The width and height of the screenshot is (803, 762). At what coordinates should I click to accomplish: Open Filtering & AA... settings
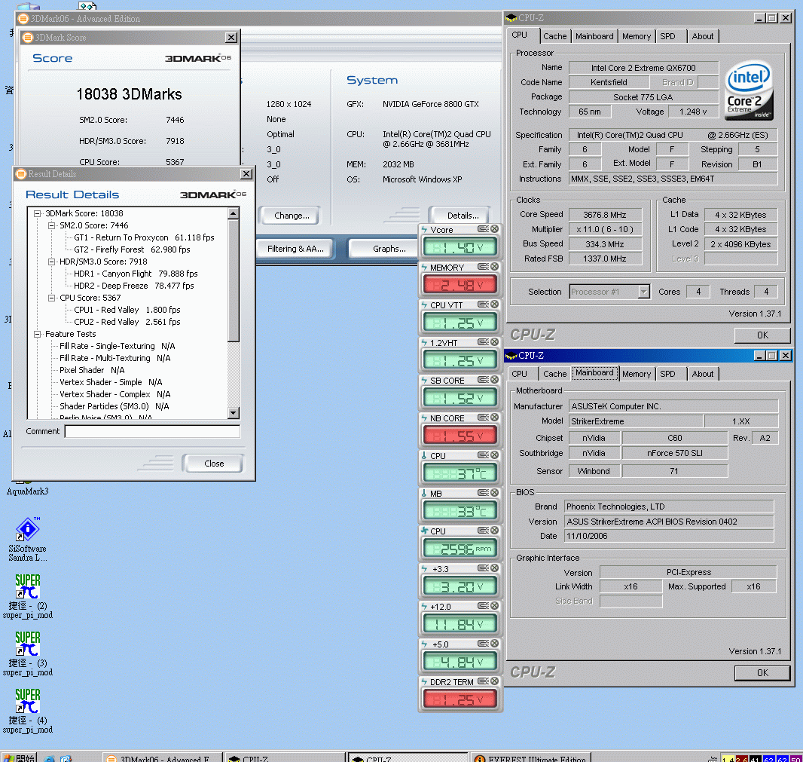[295, 249]
